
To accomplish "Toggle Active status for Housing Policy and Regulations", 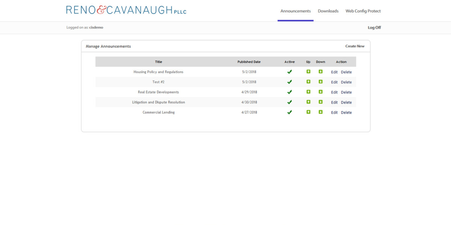I will (289, 72).
